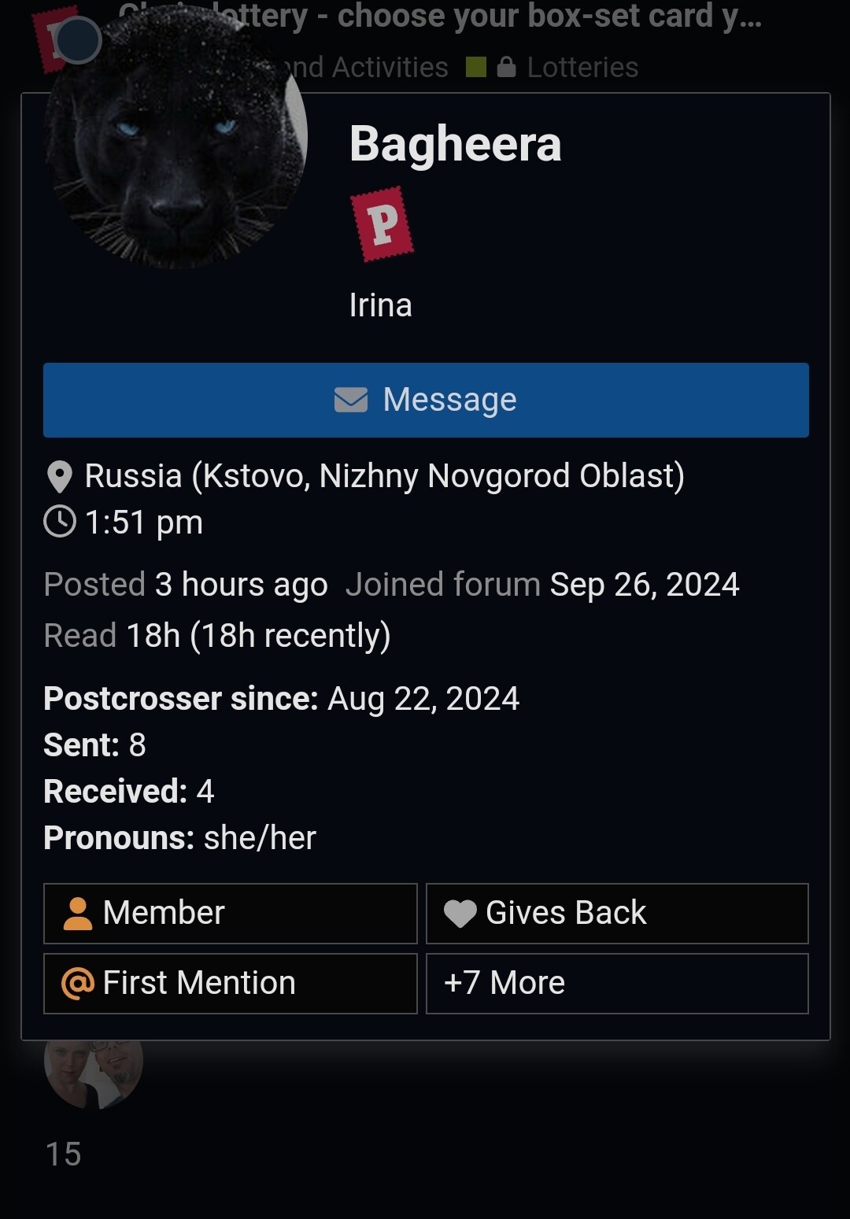This screenshot has width=850, height=1219.
Task: Expand the +7 More badges
Action: (617, 984)
